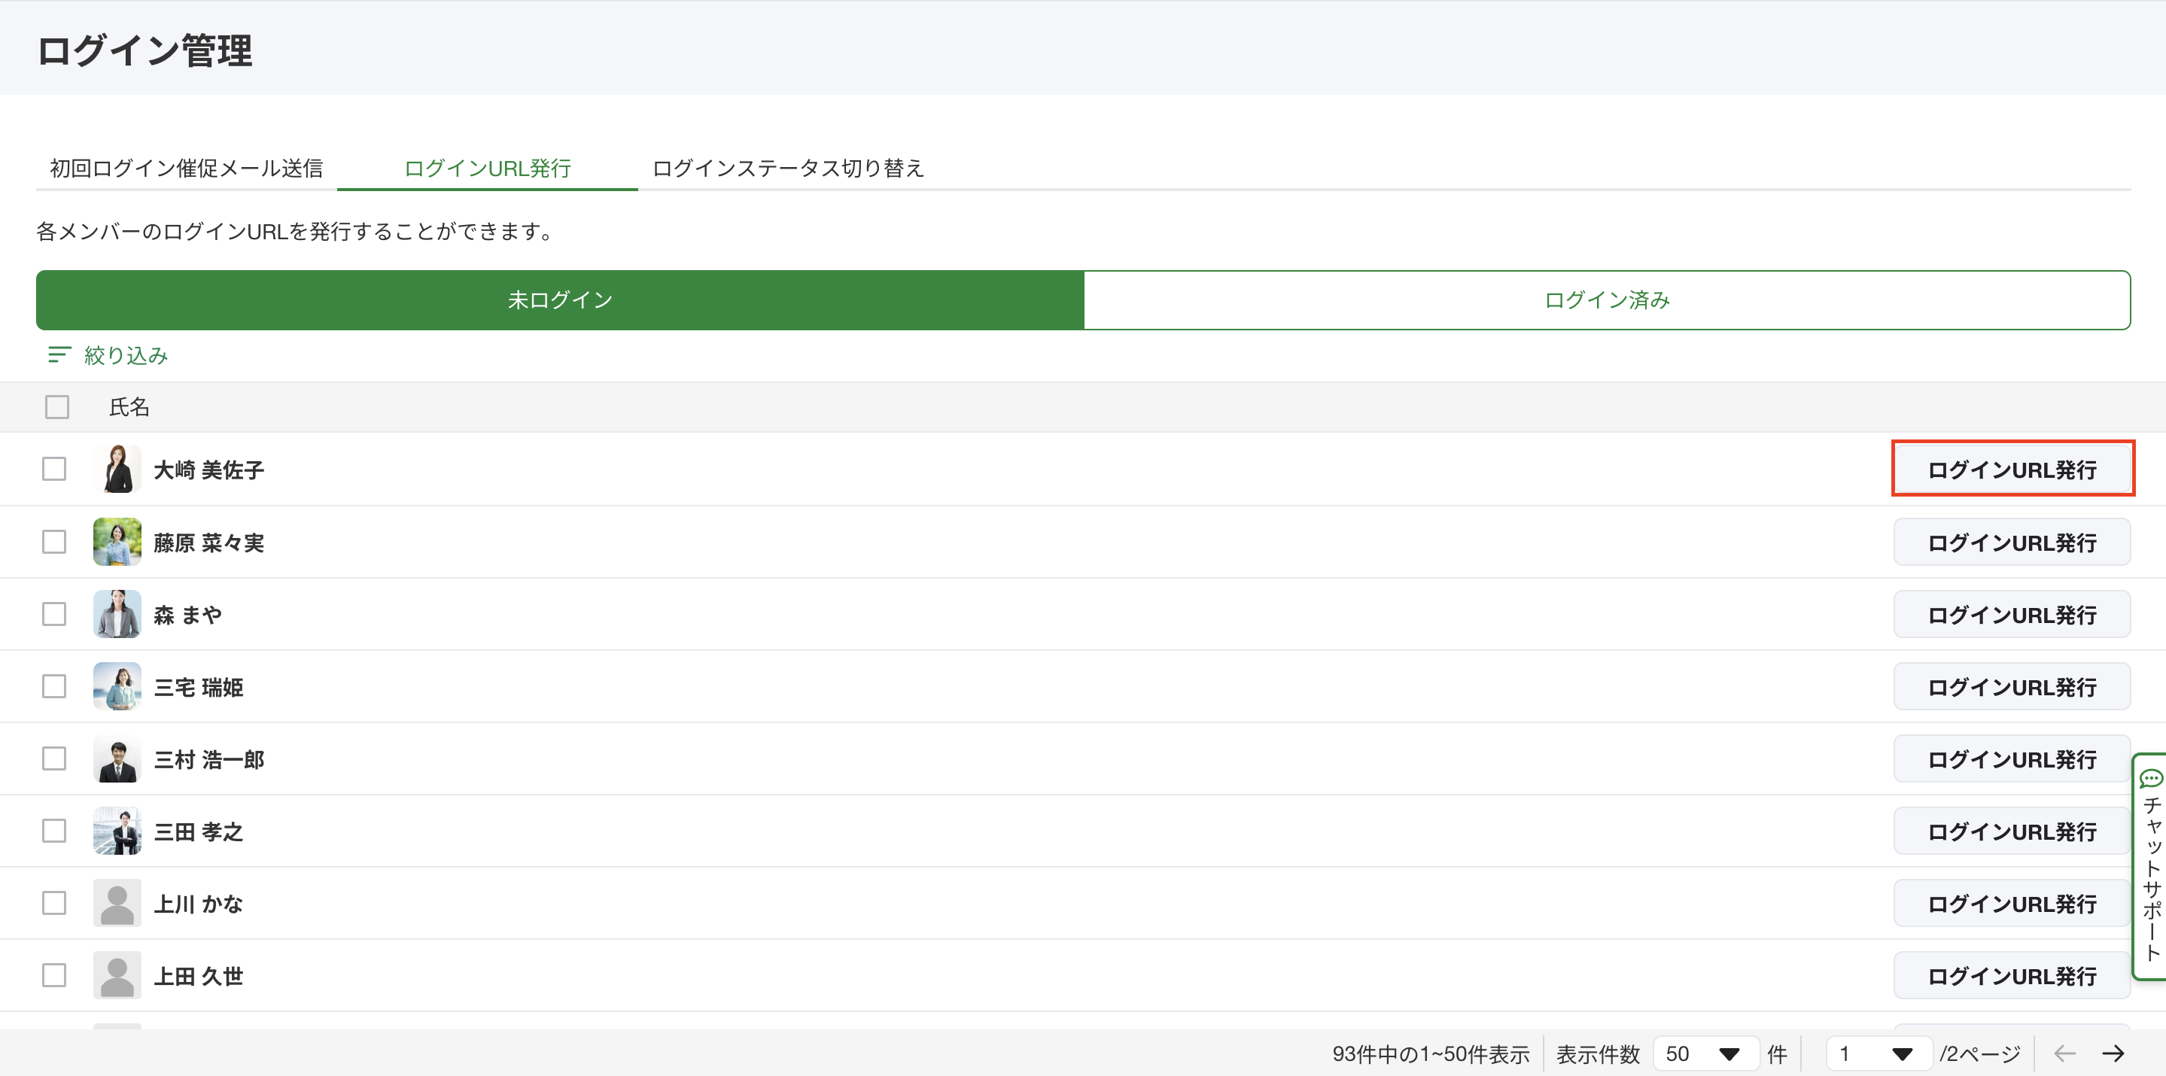2166x1076 pixels.
Task: Click 大崎 美佐子's profile photo
Action: point(117,469)
